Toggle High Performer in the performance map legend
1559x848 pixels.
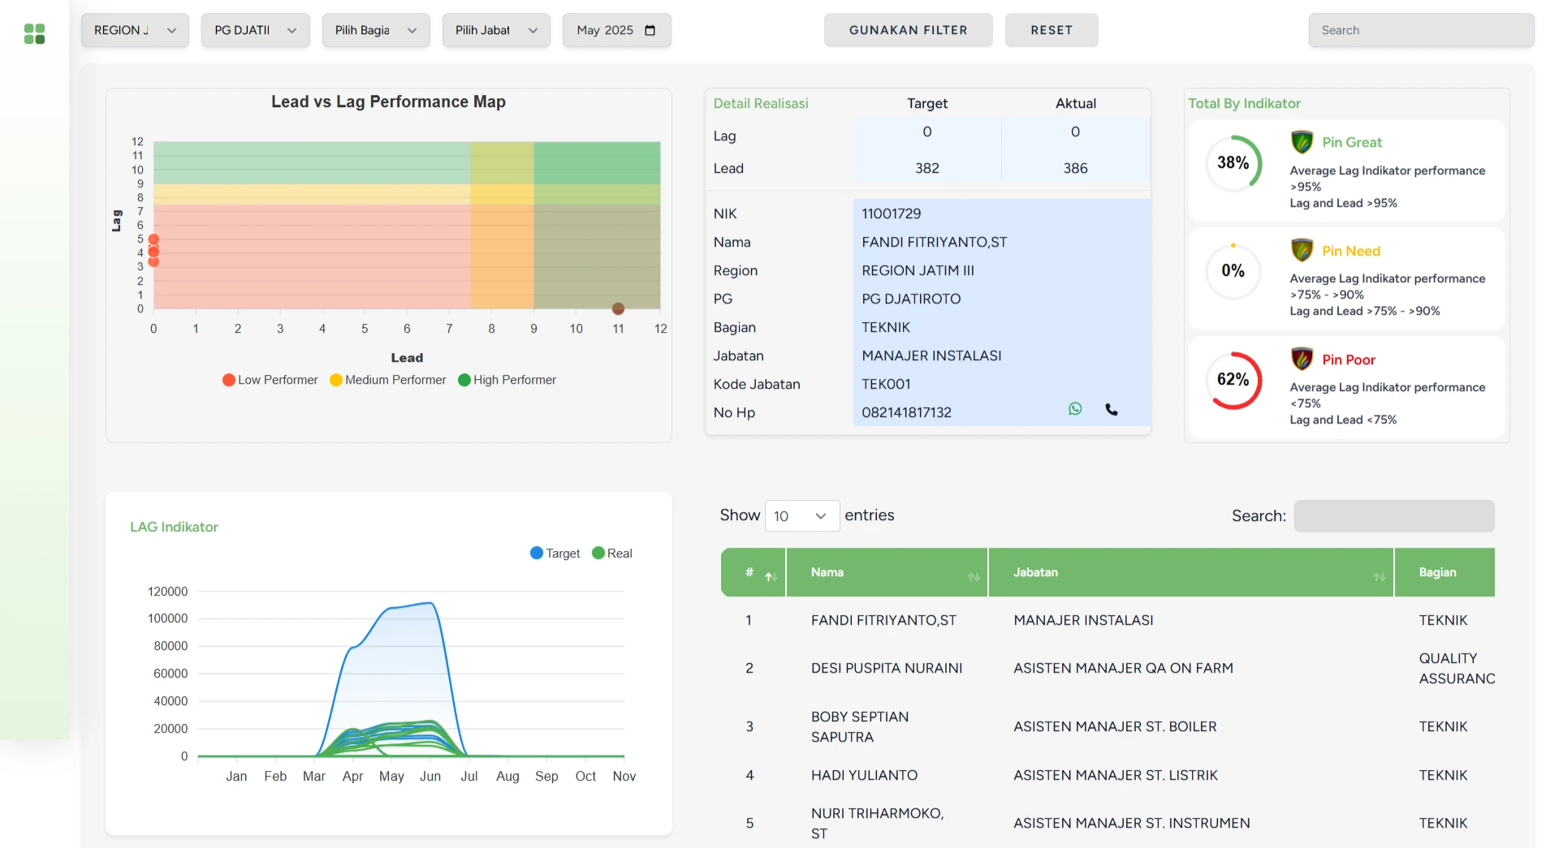[507, 379]
